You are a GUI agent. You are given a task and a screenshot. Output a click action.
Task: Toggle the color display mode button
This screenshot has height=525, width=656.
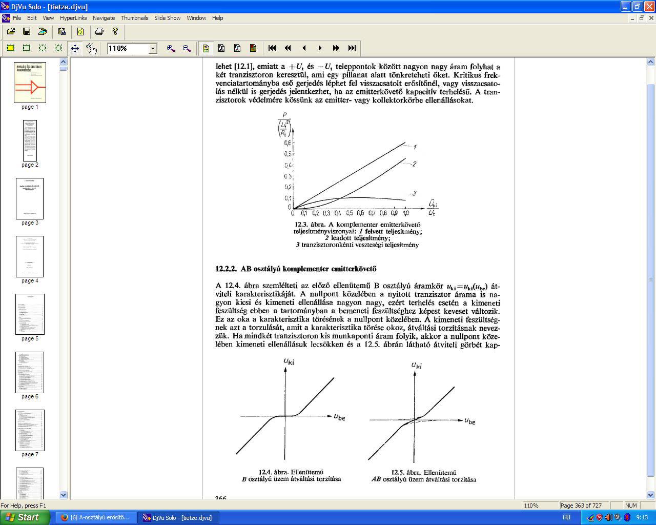pyautogui.click(x=206, y=48)
